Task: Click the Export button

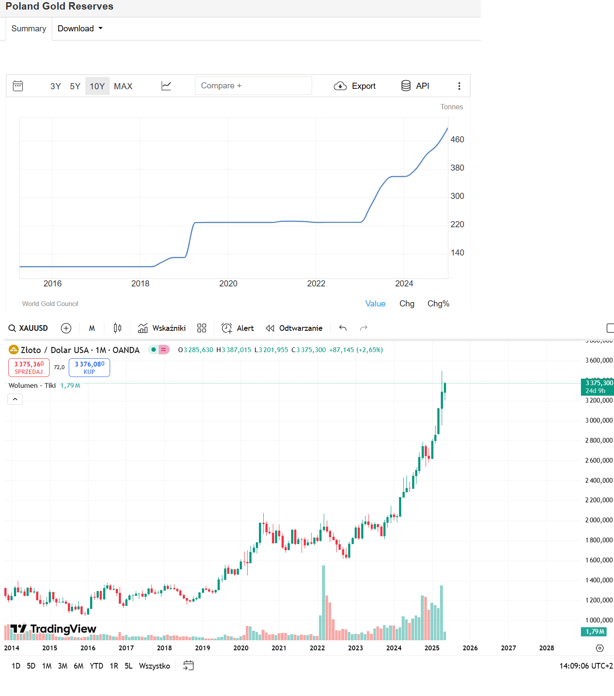Action: tap(355, 86)
